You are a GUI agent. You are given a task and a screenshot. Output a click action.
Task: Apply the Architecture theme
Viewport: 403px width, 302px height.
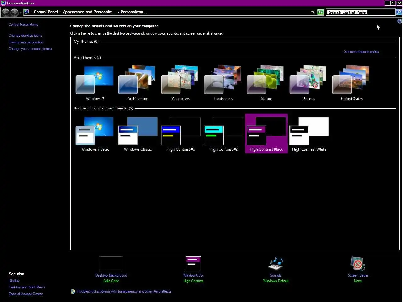pos(138,83)
